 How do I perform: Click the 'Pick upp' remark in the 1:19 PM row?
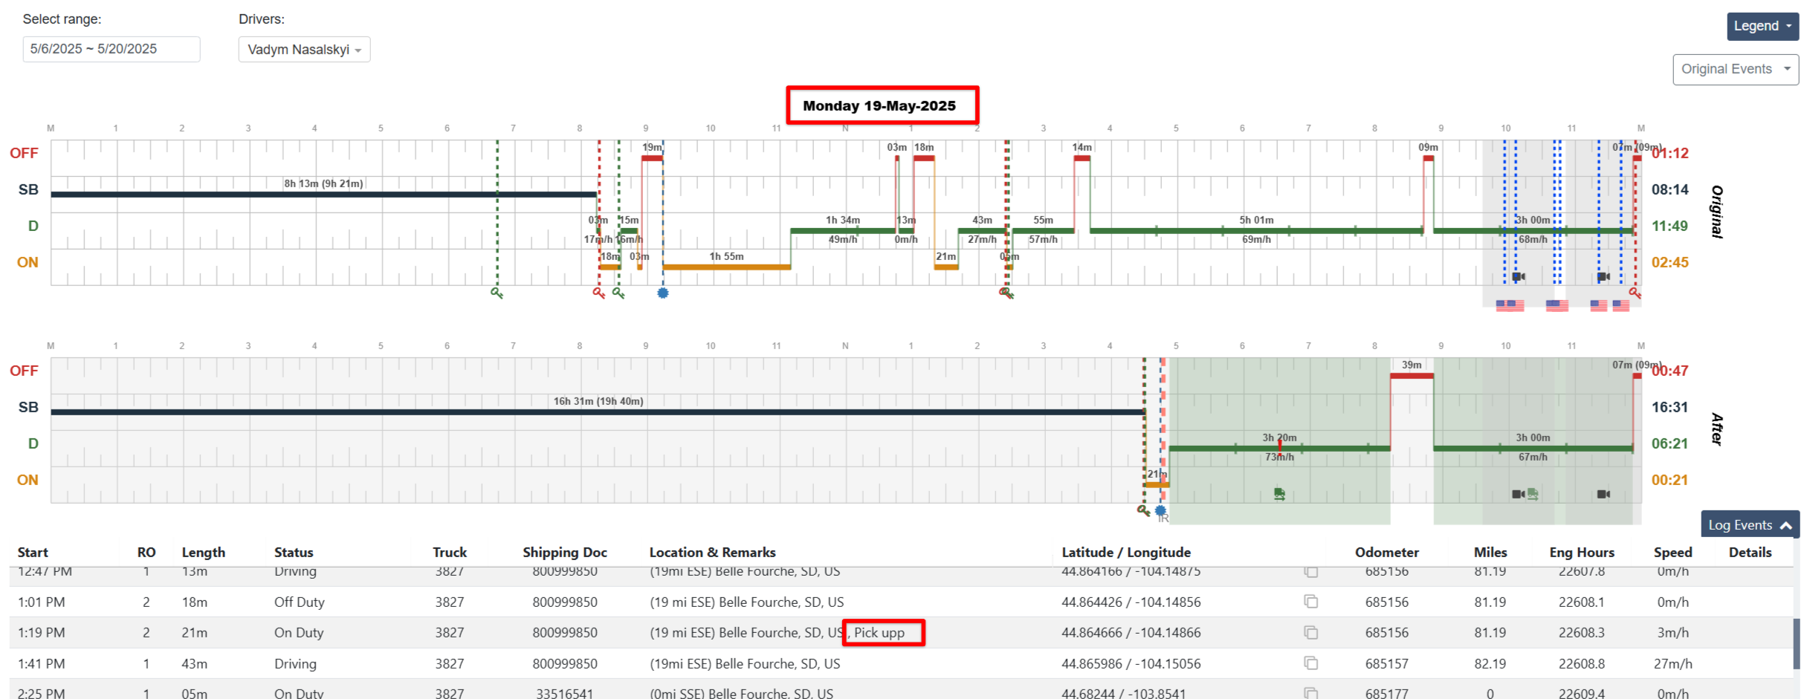879,633
